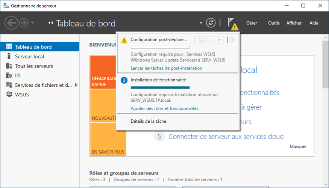329x188 pixels.
Task: Open the TÂCH... dropdown in notification
Action: [209, 40]
